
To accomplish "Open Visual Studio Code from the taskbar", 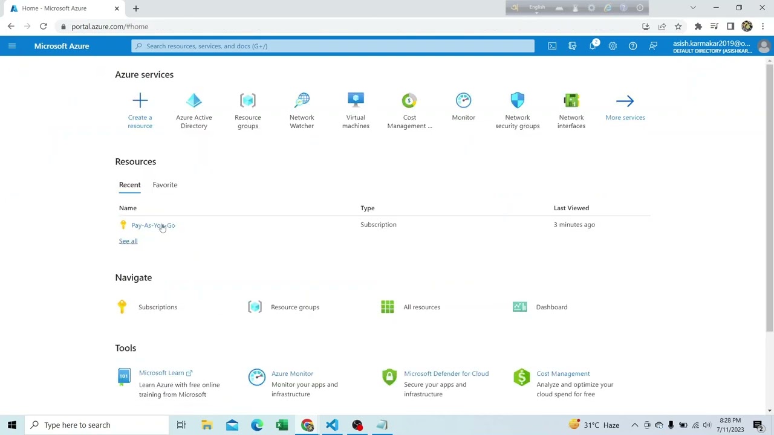I will point(332,425).
